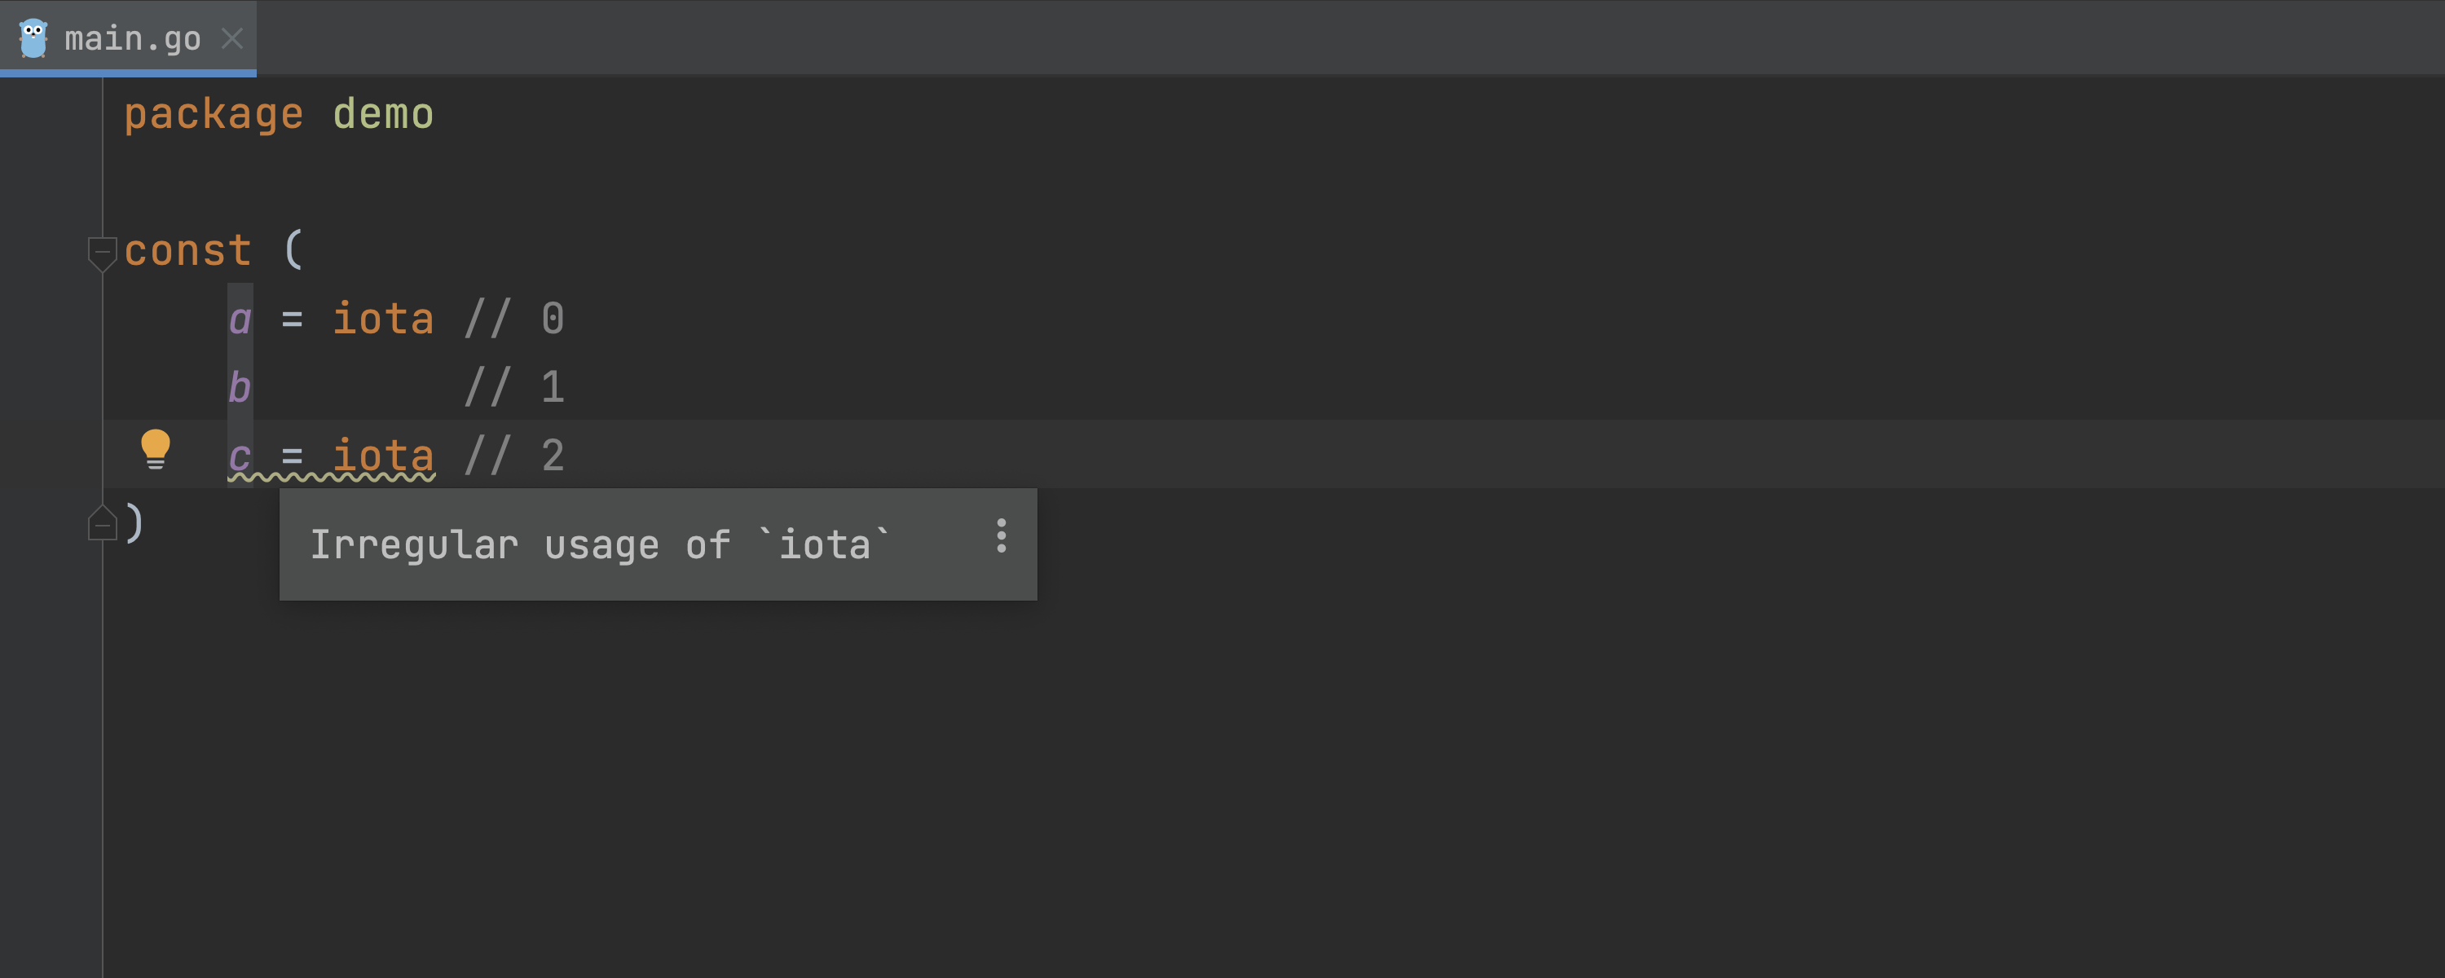The width and height of the screenshot is (2445, 978).
Task: Click the 'Irregular usage of iota' message
Action: 600,545
